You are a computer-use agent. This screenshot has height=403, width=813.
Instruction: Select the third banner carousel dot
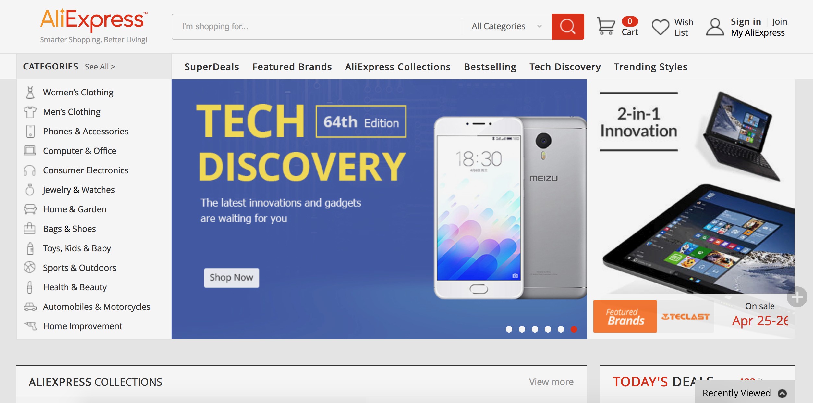tap(535, 329)
